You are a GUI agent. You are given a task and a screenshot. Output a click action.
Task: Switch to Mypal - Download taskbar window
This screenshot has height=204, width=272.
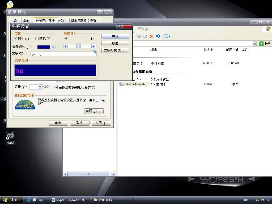[x=70, y=200]
